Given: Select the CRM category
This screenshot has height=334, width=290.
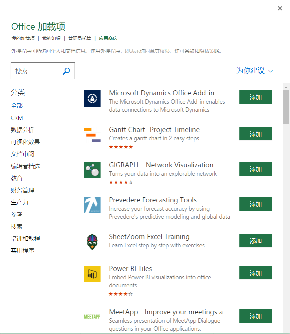Looking at the screenshot, I should coord(17,118).
